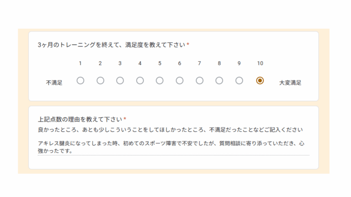Click the 良かったところ description text
This screenshot has width=351, height=197.
(x=170, y=130)
